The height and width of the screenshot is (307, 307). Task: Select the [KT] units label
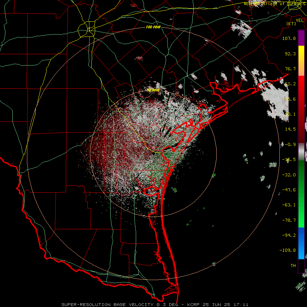tap(291, 24)
